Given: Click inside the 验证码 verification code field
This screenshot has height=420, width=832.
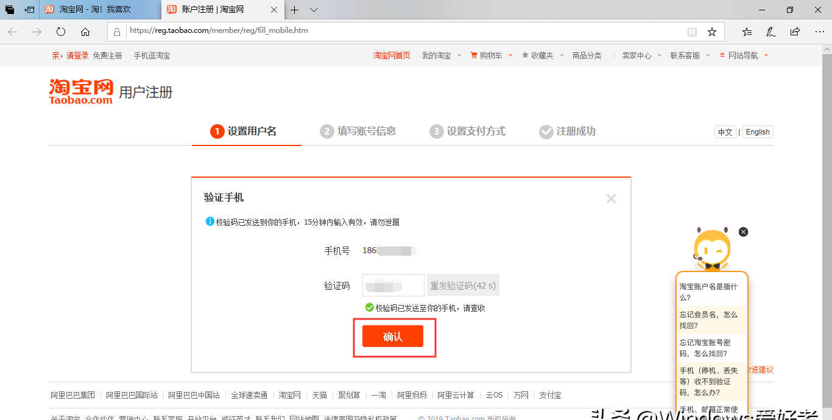Looking at the screenshot, I should point(393,284).
